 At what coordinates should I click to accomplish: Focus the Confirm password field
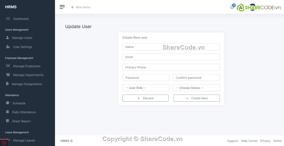click(x=196, y=78)
